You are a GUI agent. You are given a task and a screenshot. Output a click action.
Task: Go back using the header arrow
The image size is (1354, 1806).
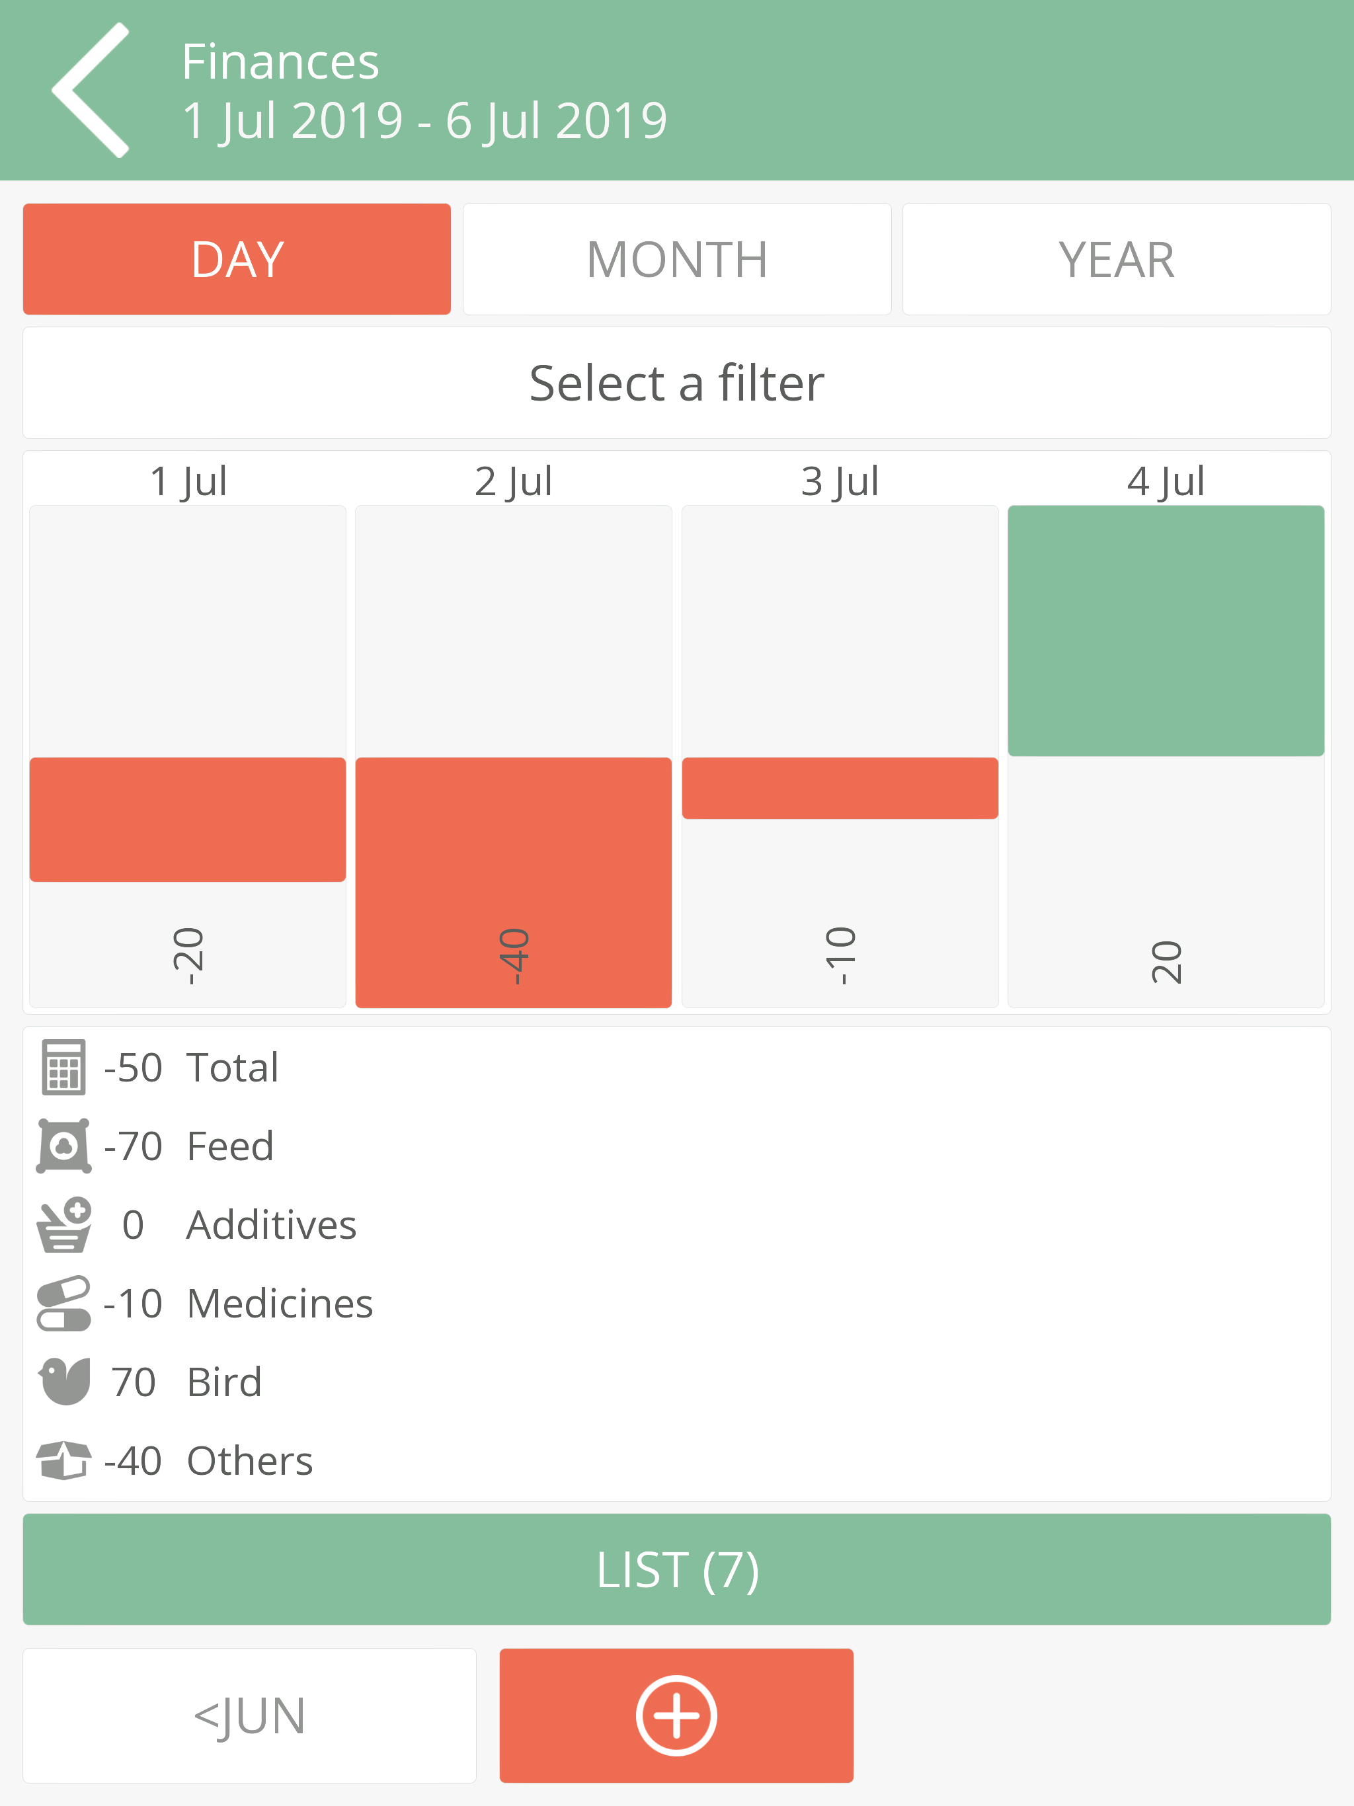(91, 90)
